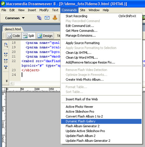Click the Collapse Selection icon
This screenshot has width=145, height=147.
(x=6, y=61)
